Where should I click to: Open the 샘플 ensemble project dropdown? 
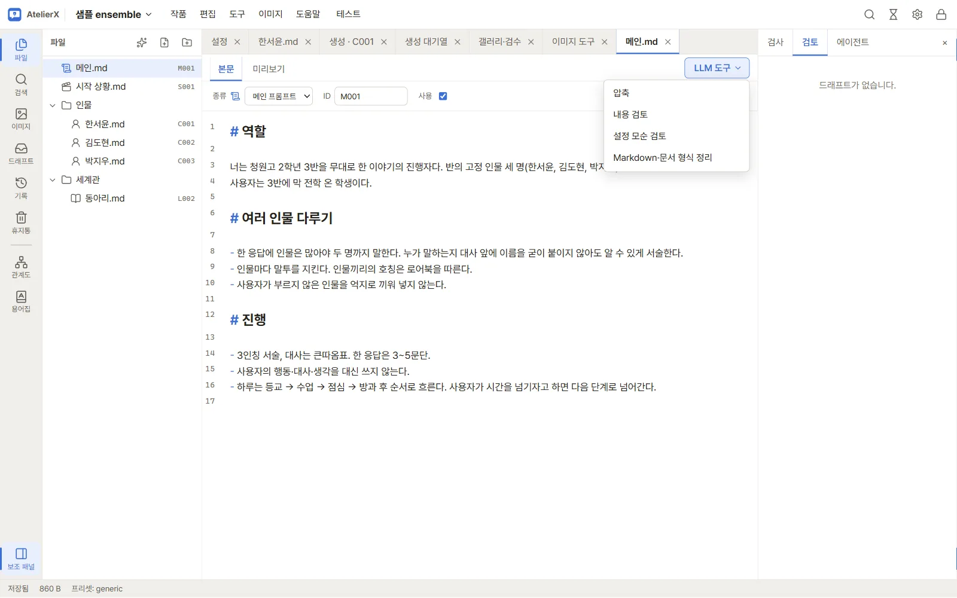pos(114,14)
